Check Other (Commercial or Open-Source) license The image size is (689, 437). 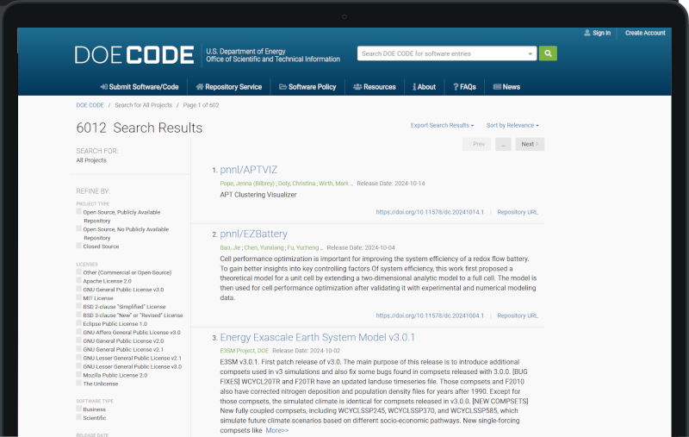coord(79,272)
